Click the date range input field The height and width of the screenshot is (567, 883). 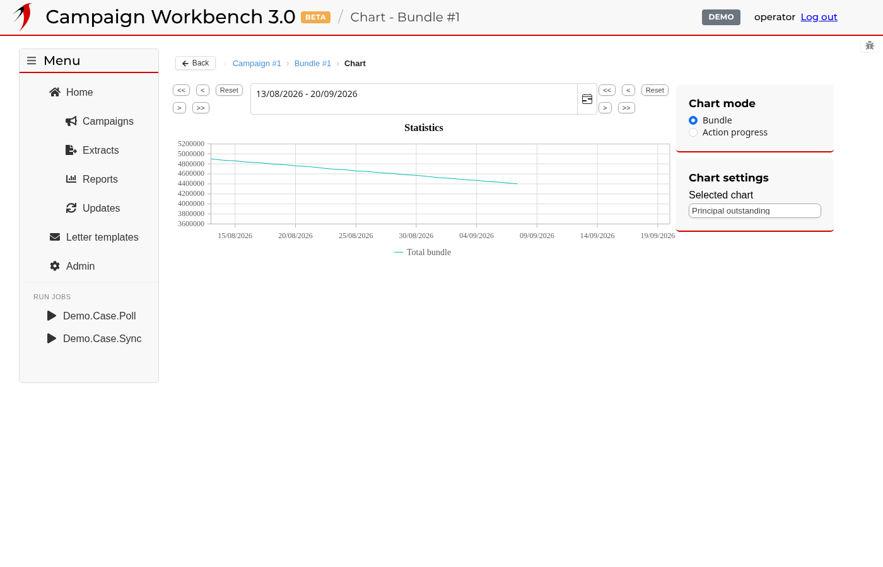tap(414, 99)
